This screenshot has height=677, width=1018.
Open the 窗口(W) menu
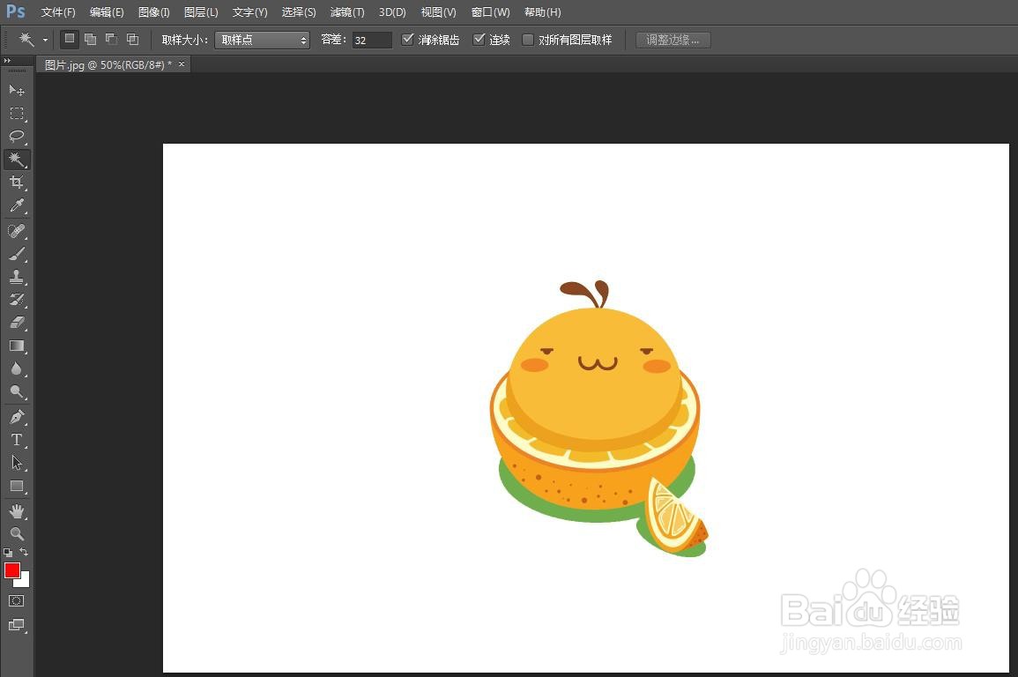click(490, 12)
